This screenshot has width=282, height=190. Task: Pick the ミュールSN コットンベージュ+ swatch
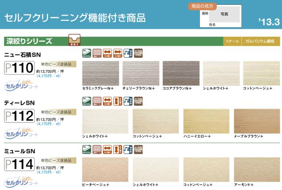[x=206, y=169]
